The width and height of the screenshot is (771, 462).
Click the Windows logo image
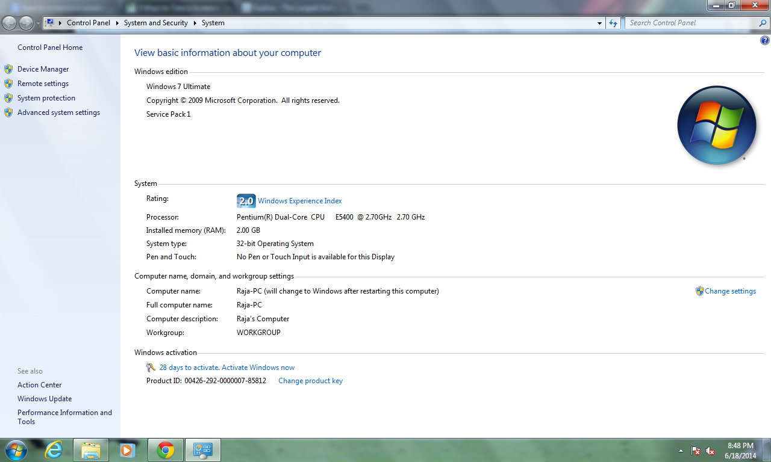pyautogui.click(x=717, y=125)
